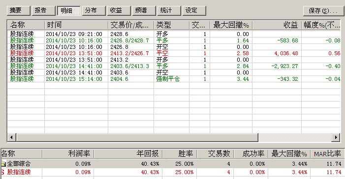345x179 pixels.
Task: Switch to the 报告 tab
Action: click(44, 10)
